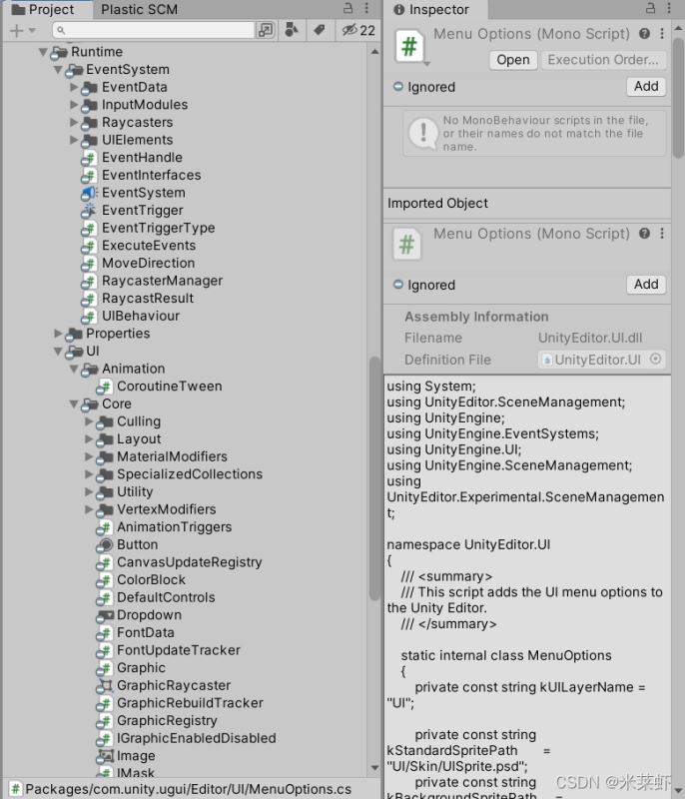Expand the Culling folder
Viewport: 685px width, 799px height.
(89, 421)
